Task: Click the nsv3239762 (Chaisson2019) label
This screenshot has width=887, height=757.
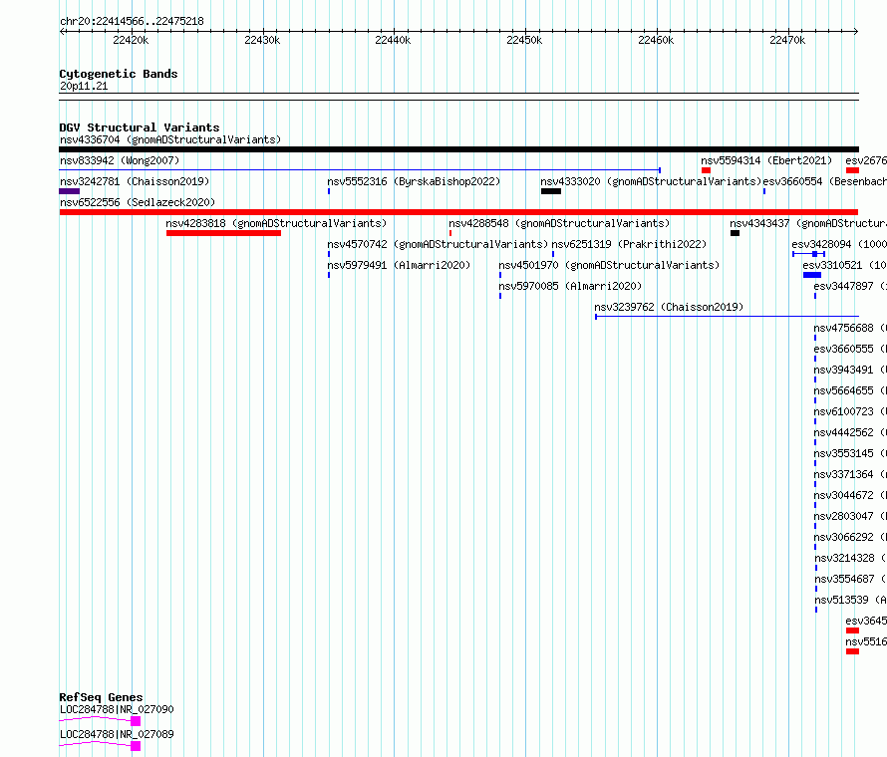Action: pos(669,307)
